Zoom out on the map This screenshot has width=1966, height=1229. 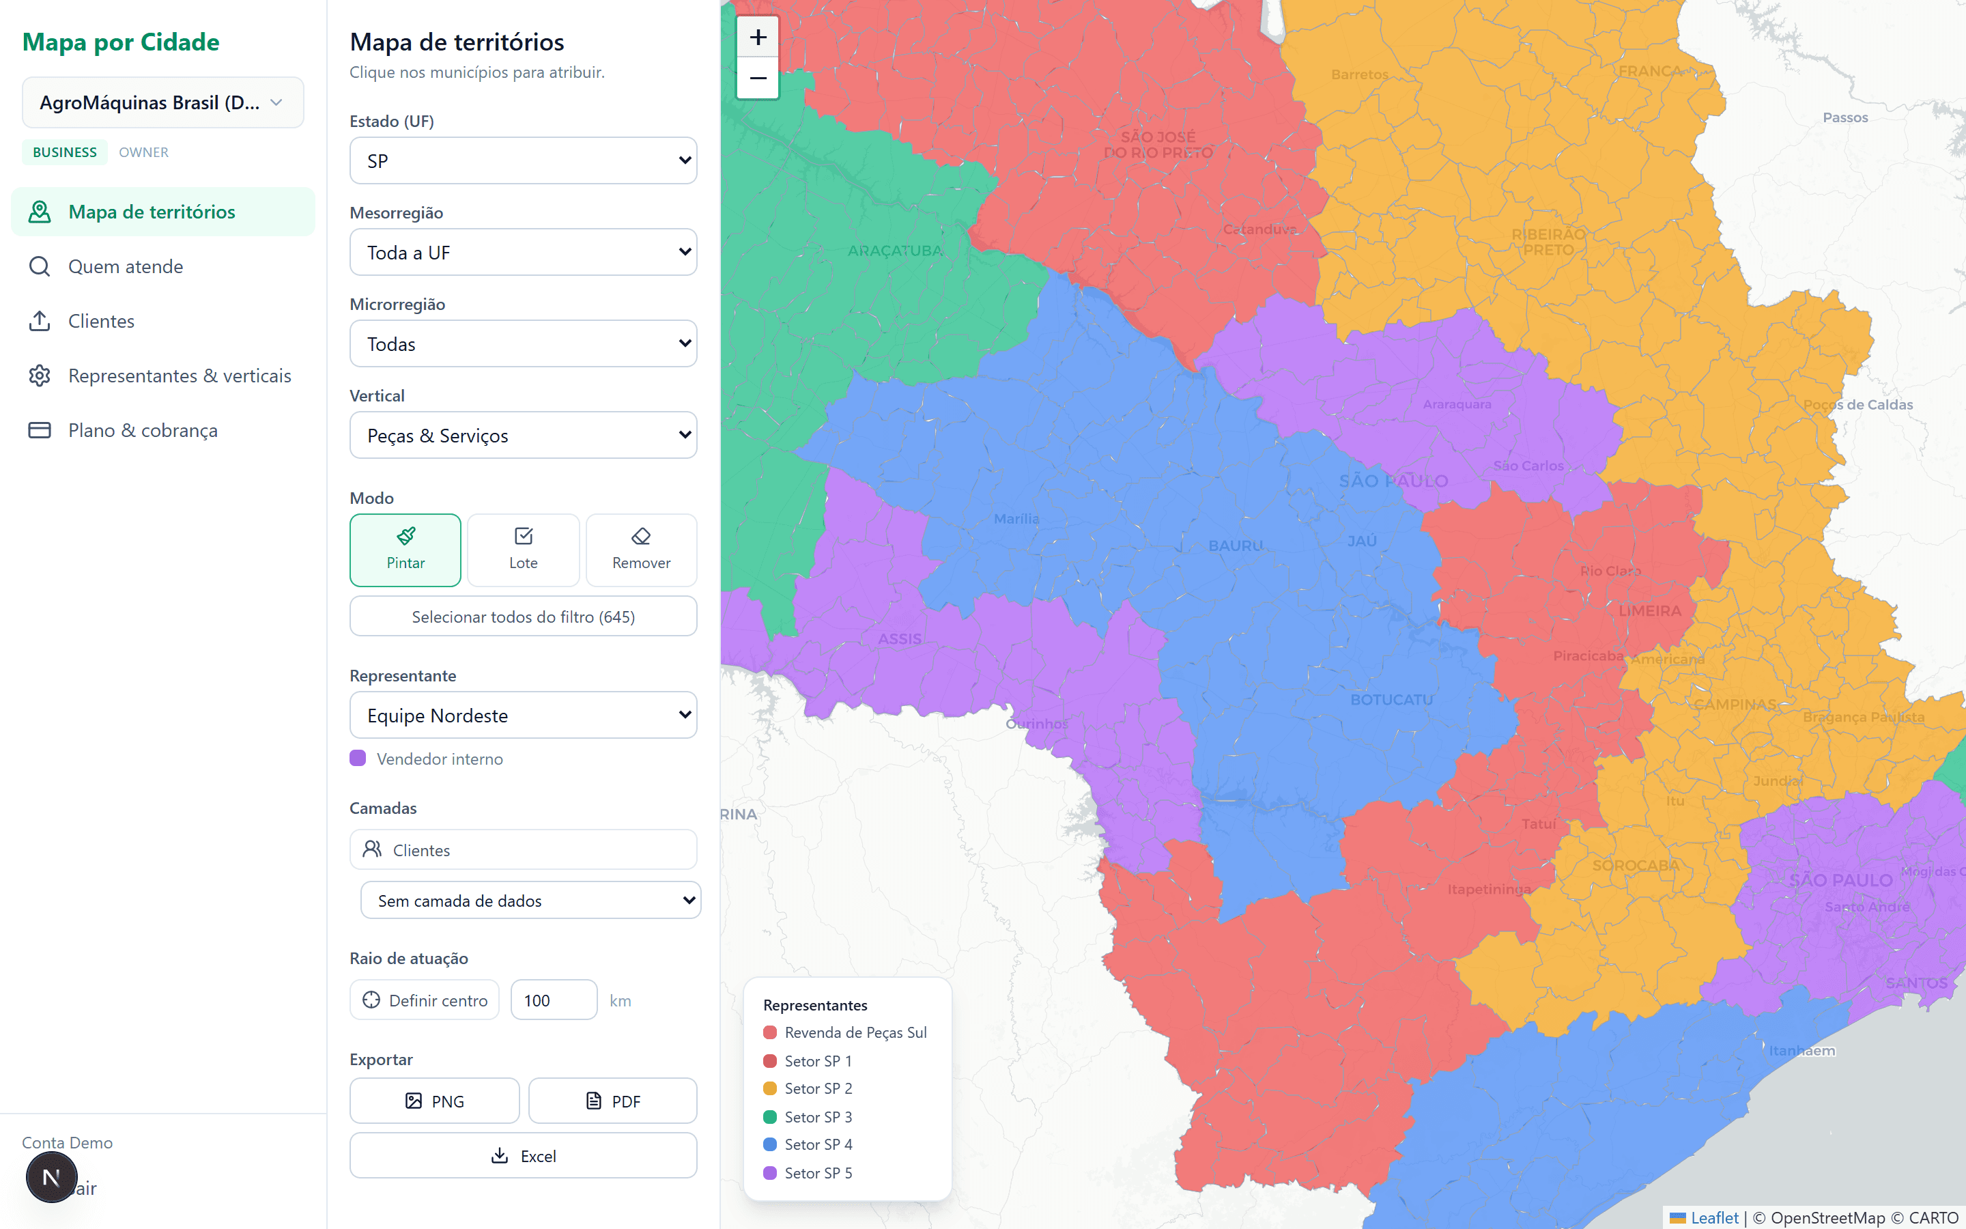point(758,78)
